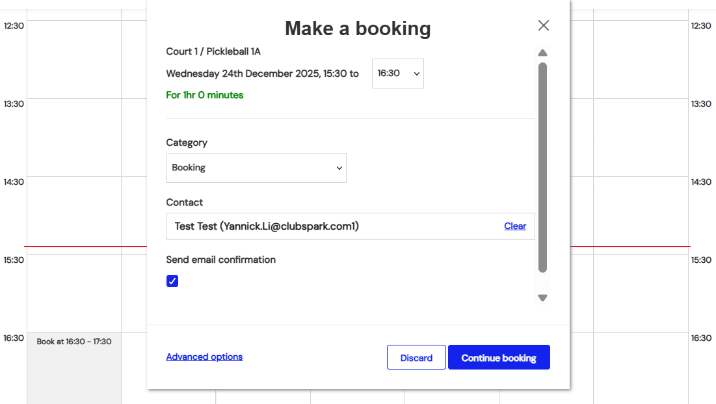The width and height of the screenshot is (716, 404).
Task: Uncheck the Send email confirmation checkbox
Action: pyautogui.click(x=172, y=281)
